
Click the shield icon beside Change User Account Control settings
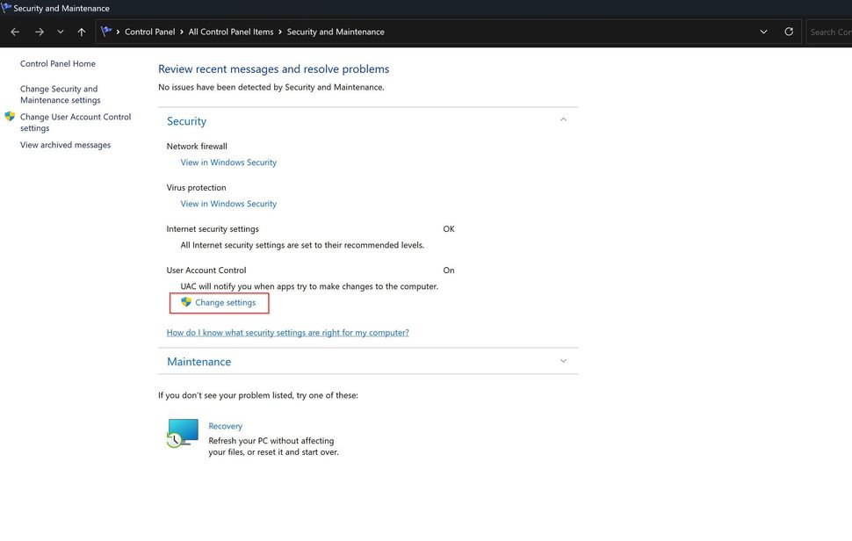coord(10,116)
